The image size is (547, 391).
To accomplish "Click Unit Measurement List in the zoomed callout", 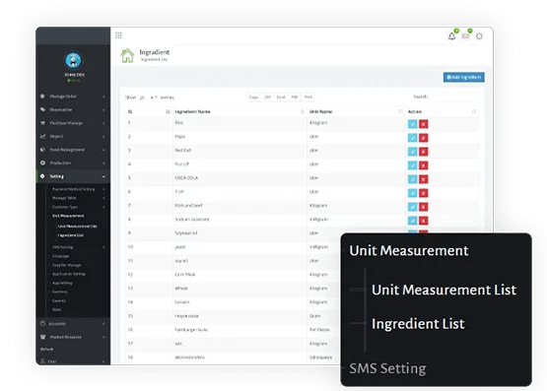I will point(444,290).
